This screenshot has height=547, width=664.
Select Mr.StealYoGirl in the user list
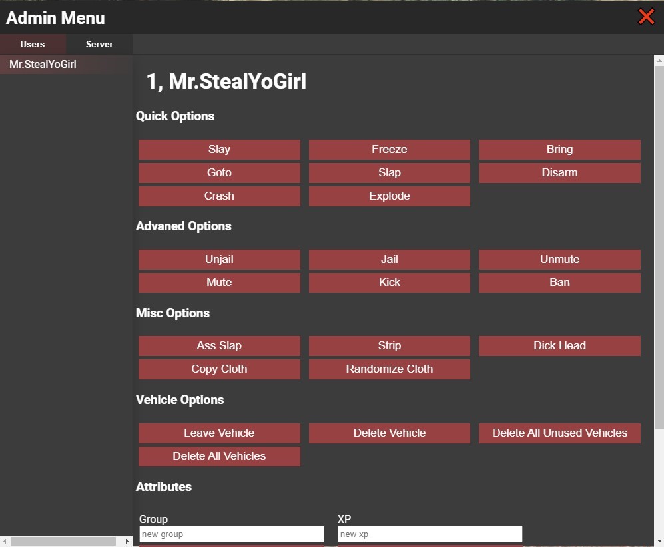click(x=43, y=65)
